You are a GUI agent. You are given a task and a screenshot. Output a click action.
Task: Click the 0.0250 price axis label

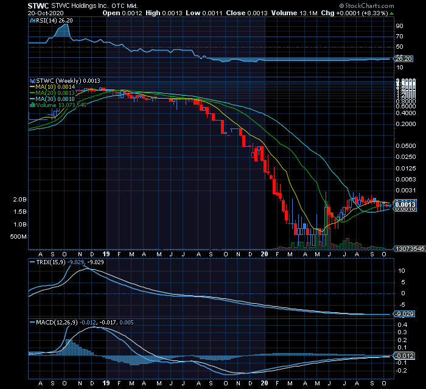[x=406, y=157]
